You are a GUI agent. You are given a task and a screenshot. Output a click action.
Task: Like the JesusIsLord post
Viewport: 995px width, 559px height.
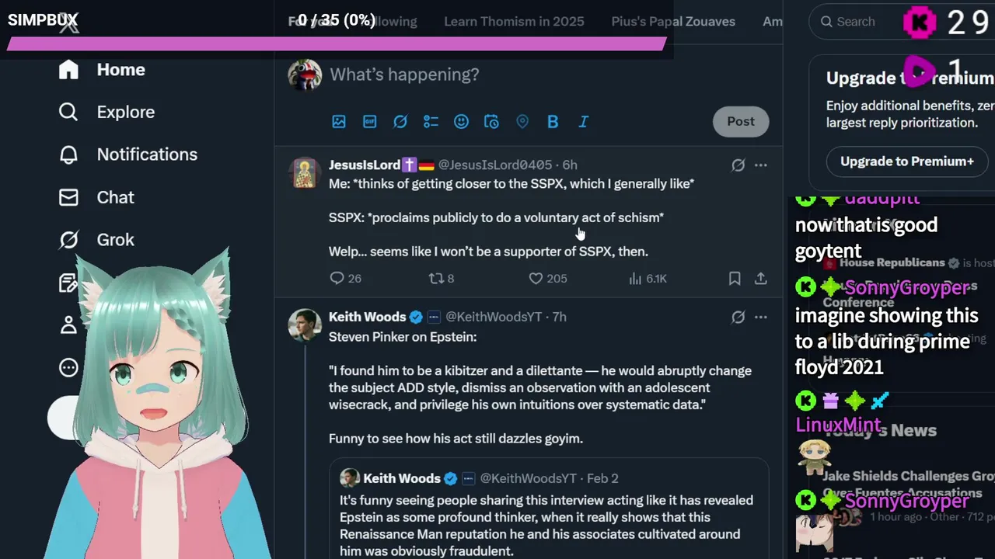[536, 278]
